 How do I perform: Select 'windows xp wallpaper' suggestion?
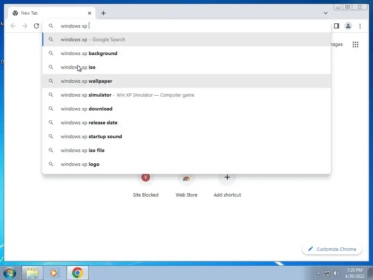pyautogui.click(x=186, y=81)
